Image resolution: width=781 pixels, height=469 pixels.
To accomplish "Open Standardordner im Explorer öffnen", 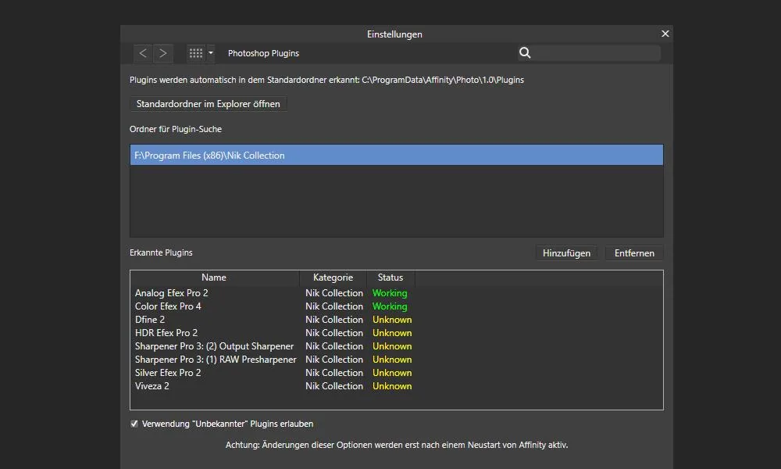I will pos(209,104).
